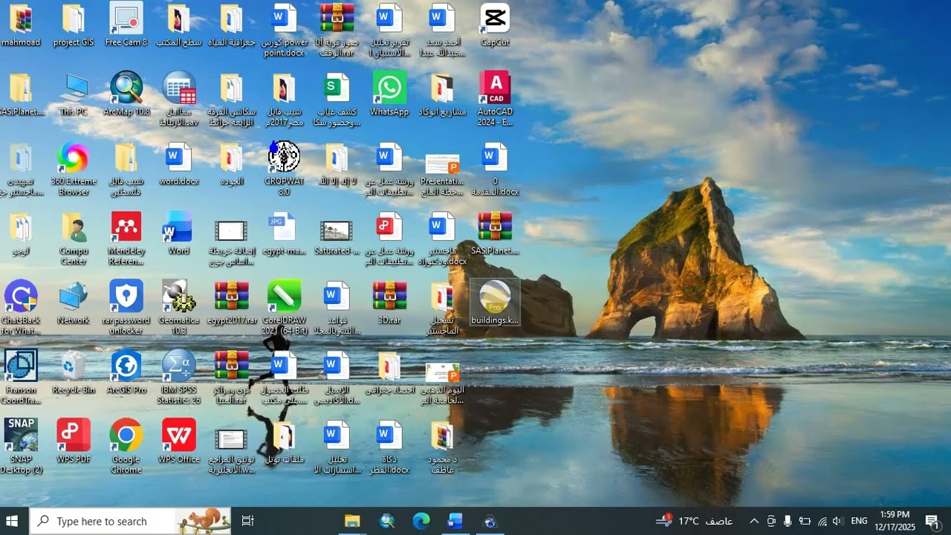
Task: Open the Recycle Bin
Action: (x=74, y=372)
